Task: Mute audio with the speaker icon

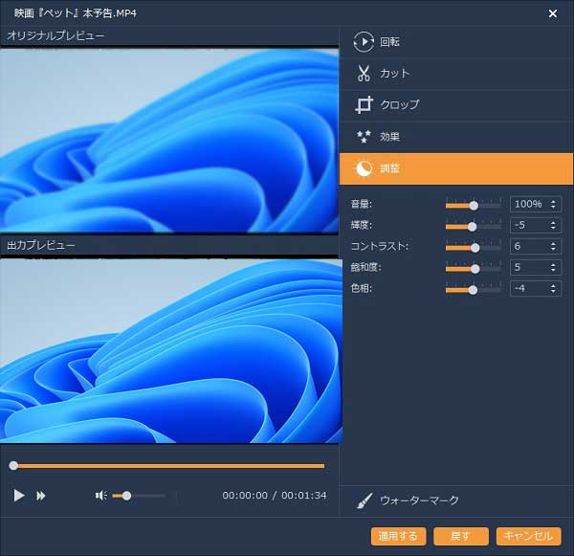Action: [100, 496]
